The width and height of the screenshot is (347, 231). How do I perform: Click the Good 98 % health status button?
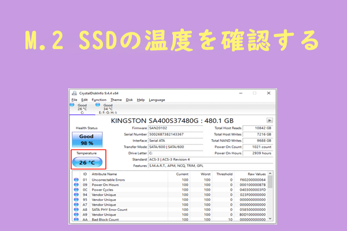coord(87,140)
